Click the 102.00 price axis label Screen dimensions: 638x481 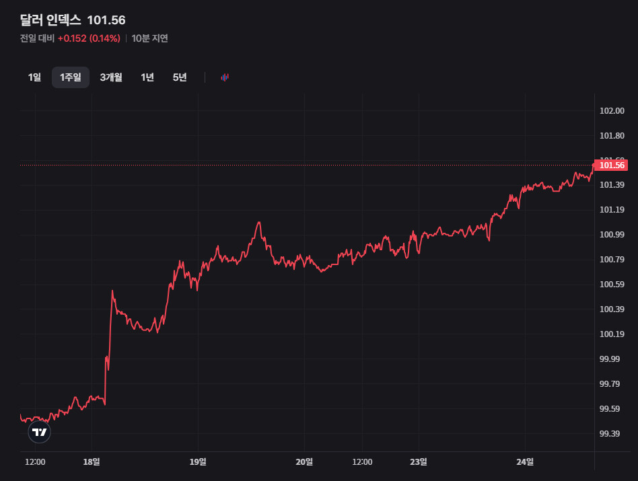612,110
